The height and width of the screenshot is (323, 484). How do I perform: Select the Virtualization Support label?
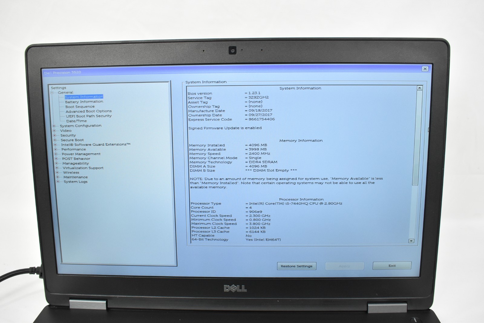[83, 168]
